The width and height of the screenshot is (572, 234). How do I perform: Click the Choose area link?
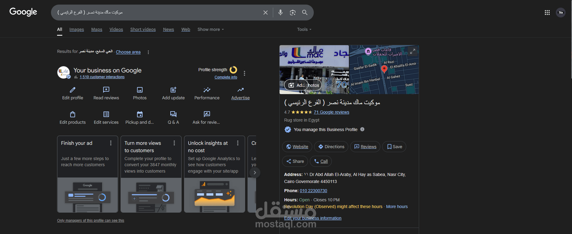tap(128, 52)
